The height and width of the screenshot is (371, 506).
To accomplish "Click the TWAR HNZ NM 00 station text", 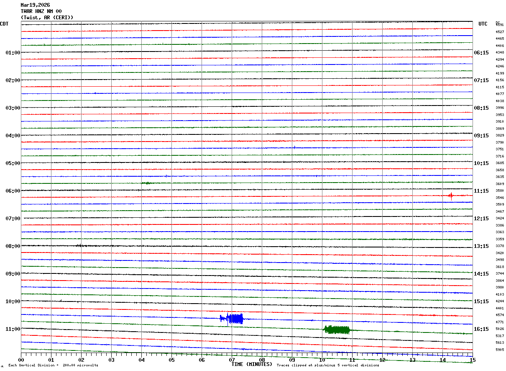I will 41,11.
